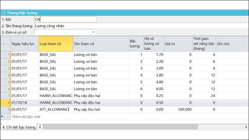Click Phụ cấp độc hại in row 8
The width and height of the screenshot is (249, 140).
tap(101, 103)
